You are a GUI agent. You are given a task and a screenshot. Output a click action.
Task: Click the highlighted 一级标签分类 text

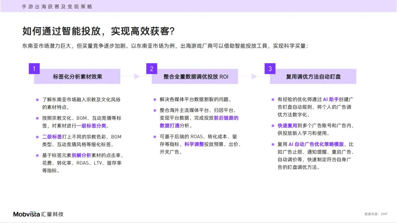[x=92, y=126]
